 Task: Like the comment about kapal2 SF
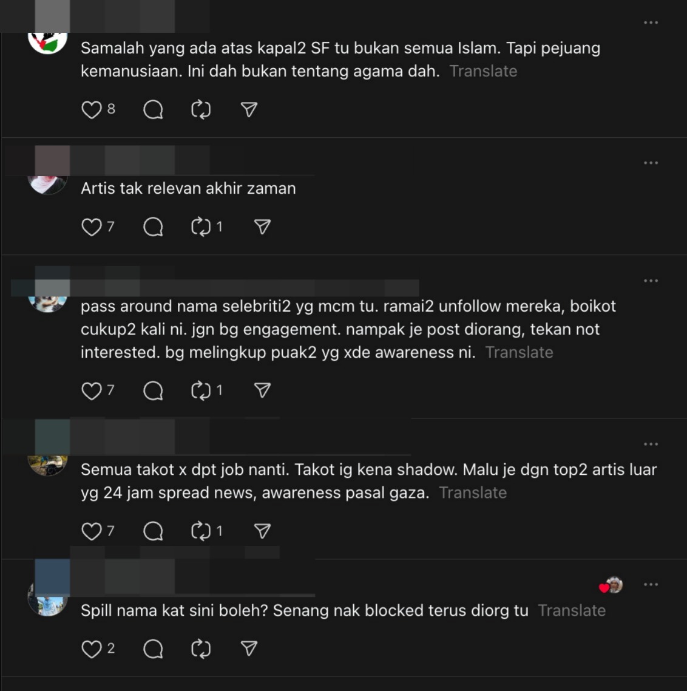92,110
